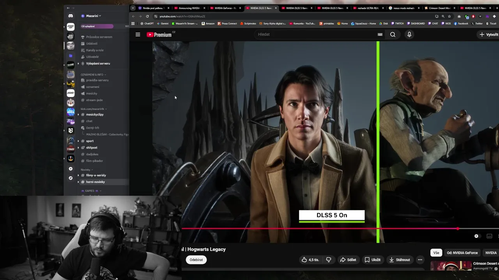Seek using the red video progress bar
The height and width of the screenshot is (280, 499).
pyautogui.click(x=320, y=229)
